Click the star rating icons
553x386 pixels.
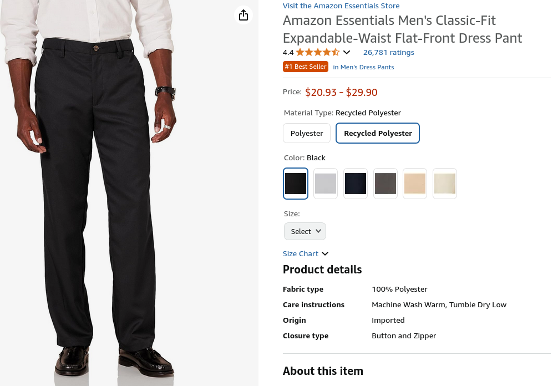(317, 52)
